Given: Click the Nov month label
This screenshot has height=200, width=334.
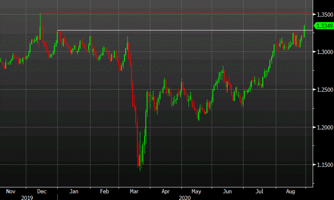Looking at the screenshot, I should click(x=11, y=191).
